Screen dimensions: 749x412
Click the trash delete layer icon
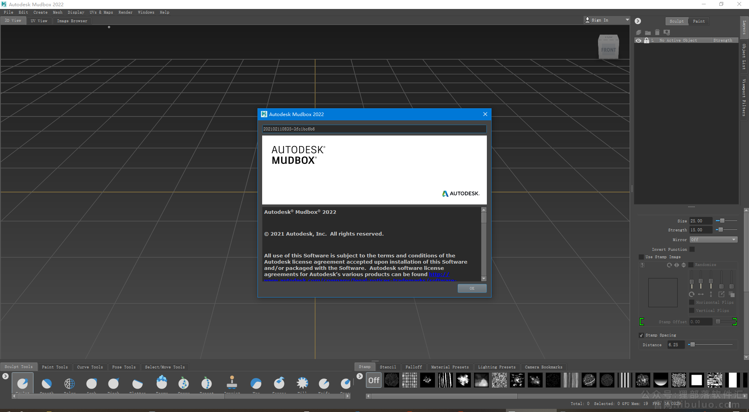click(657, 32)
